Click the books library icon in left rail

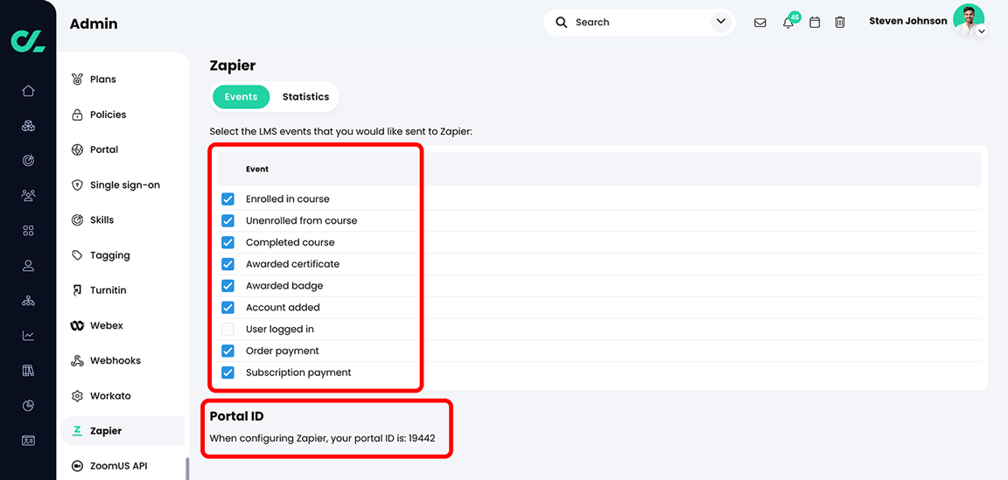[x=28, y=371]
